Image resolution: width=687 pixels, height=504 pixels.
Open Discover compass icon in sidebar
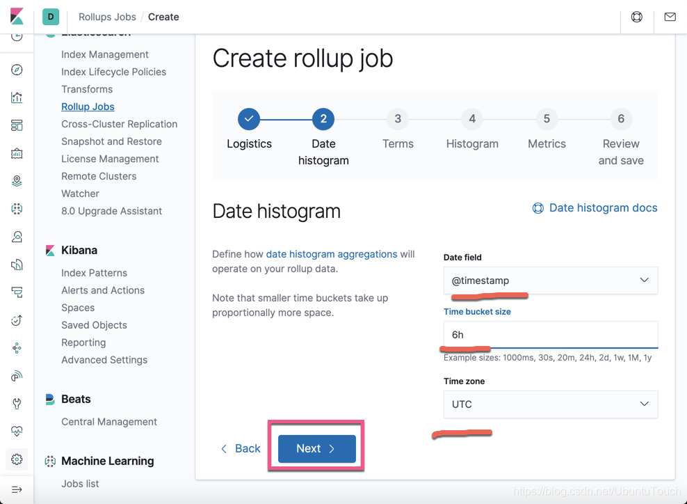pyautogui.click(x=17, y=70)
